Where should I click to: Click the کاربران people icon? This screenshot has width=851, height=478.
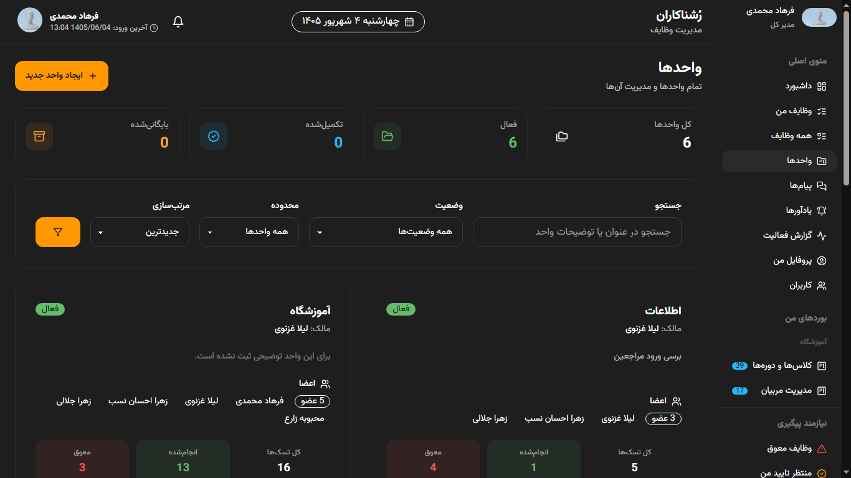tap(822, 286)
